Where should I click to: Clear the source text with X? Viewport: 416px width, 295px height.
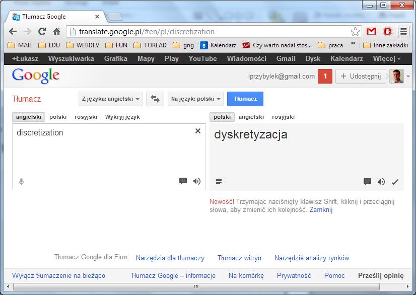(197, 131)
